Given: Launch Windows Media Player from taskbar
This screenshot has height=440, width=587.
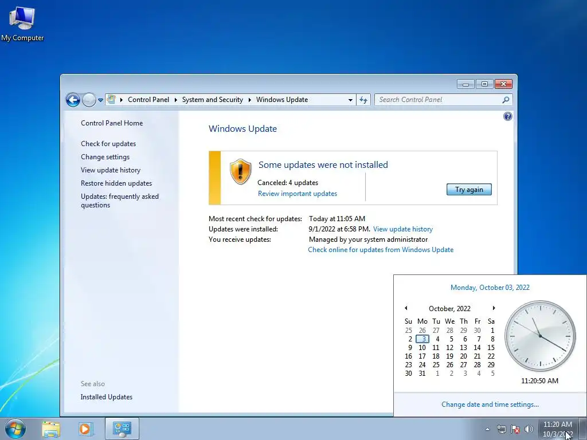Looking at the screenshot, I should pyautogui.click(x=85, y=429).
